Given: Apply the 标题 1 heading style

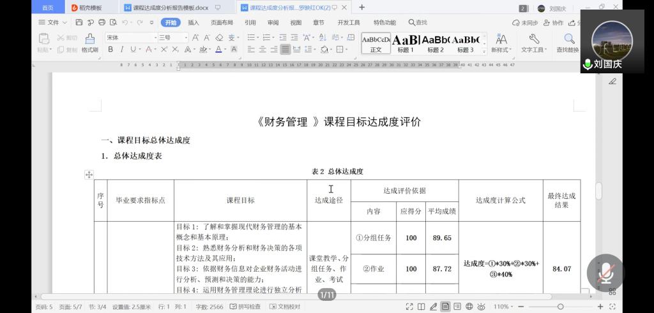Looking at the screenshot, I should [x=406, y=43].
